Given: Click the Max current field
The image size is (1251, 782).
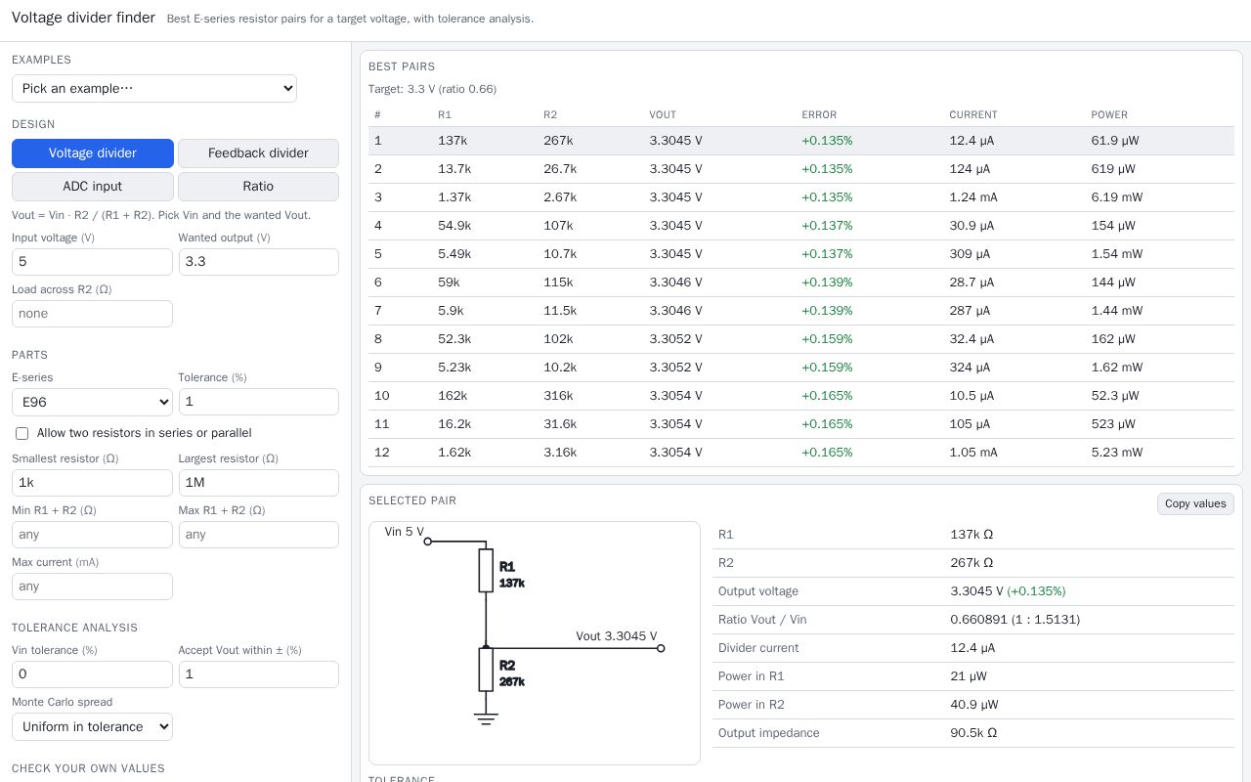Looking at the screenshot, I should [92, 586].
